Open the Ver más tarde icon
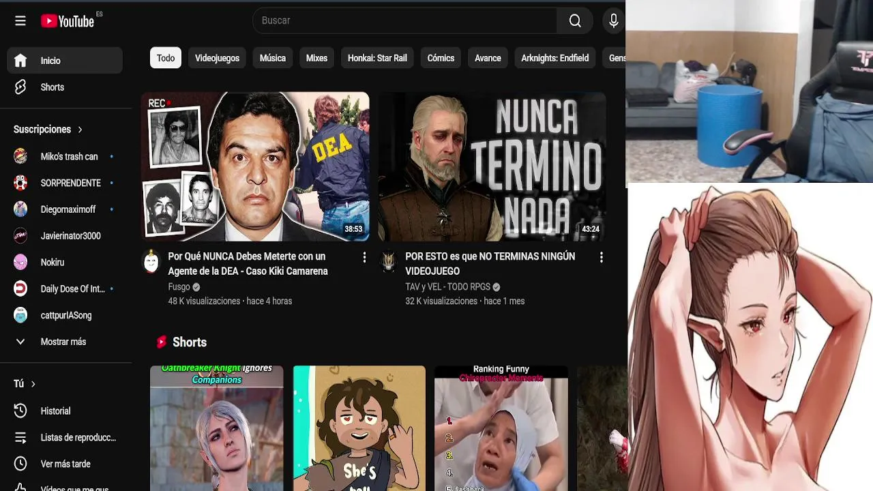 click(x=20, y=464)
